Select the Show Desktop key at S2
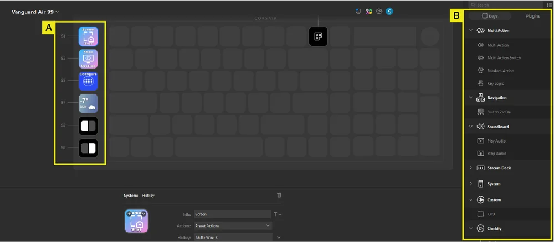Viewport: 554px width, 242px height. 88,59
